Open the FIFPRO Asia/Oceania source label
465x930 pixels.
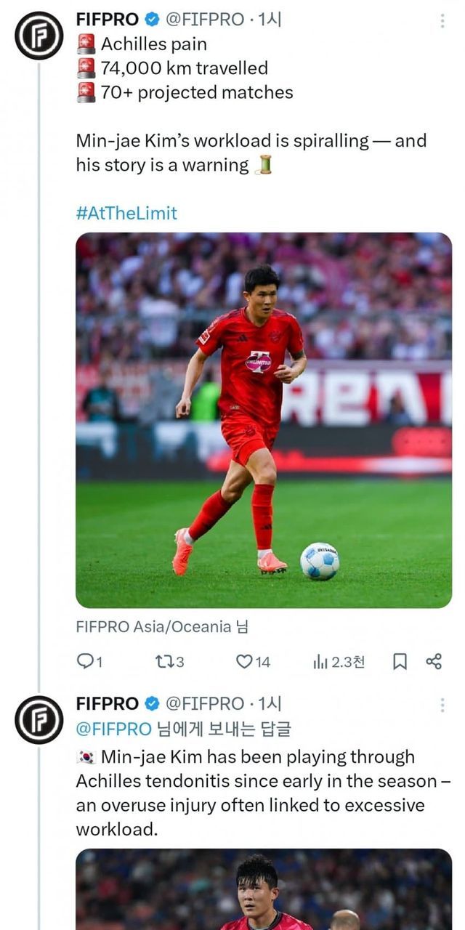pos(154,626)
